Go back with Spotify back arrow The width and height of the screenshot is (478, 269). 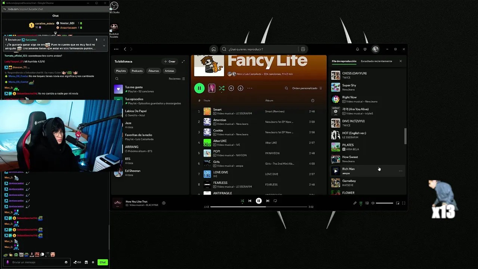[125, 49]
